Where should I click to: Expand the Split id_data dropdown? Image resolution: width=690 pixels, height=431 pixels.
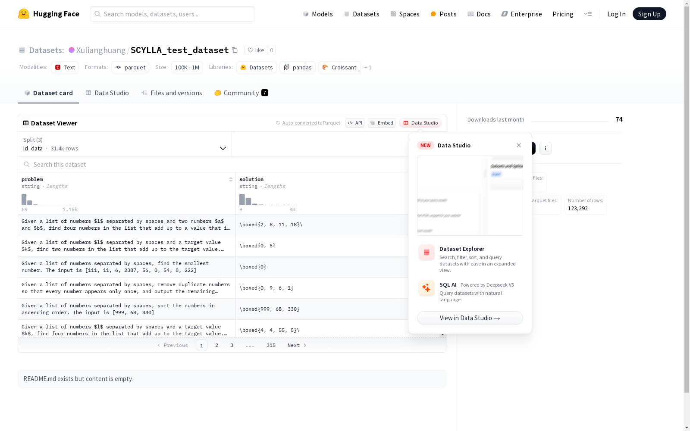click(x=125, y=144)
